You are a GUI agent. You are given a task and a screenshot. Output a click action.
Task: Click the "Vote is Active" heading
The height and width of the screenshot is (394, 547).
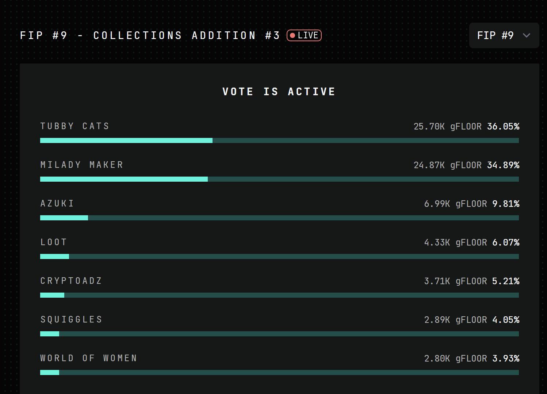click(x=279, y=92)
